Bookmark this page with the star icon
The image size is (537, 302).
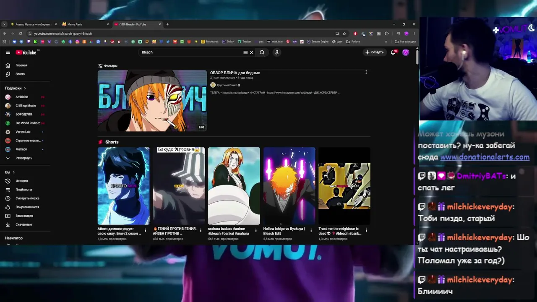[344, 34]
